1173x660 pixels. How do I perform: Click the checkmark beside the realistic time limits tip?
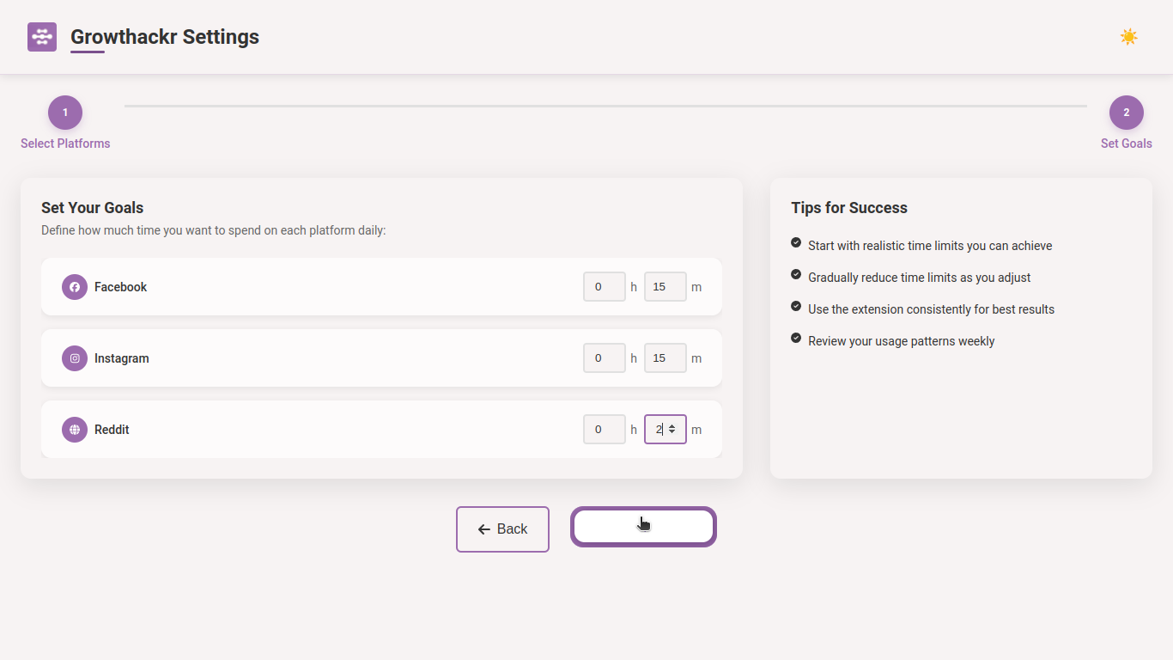[795, 241]
